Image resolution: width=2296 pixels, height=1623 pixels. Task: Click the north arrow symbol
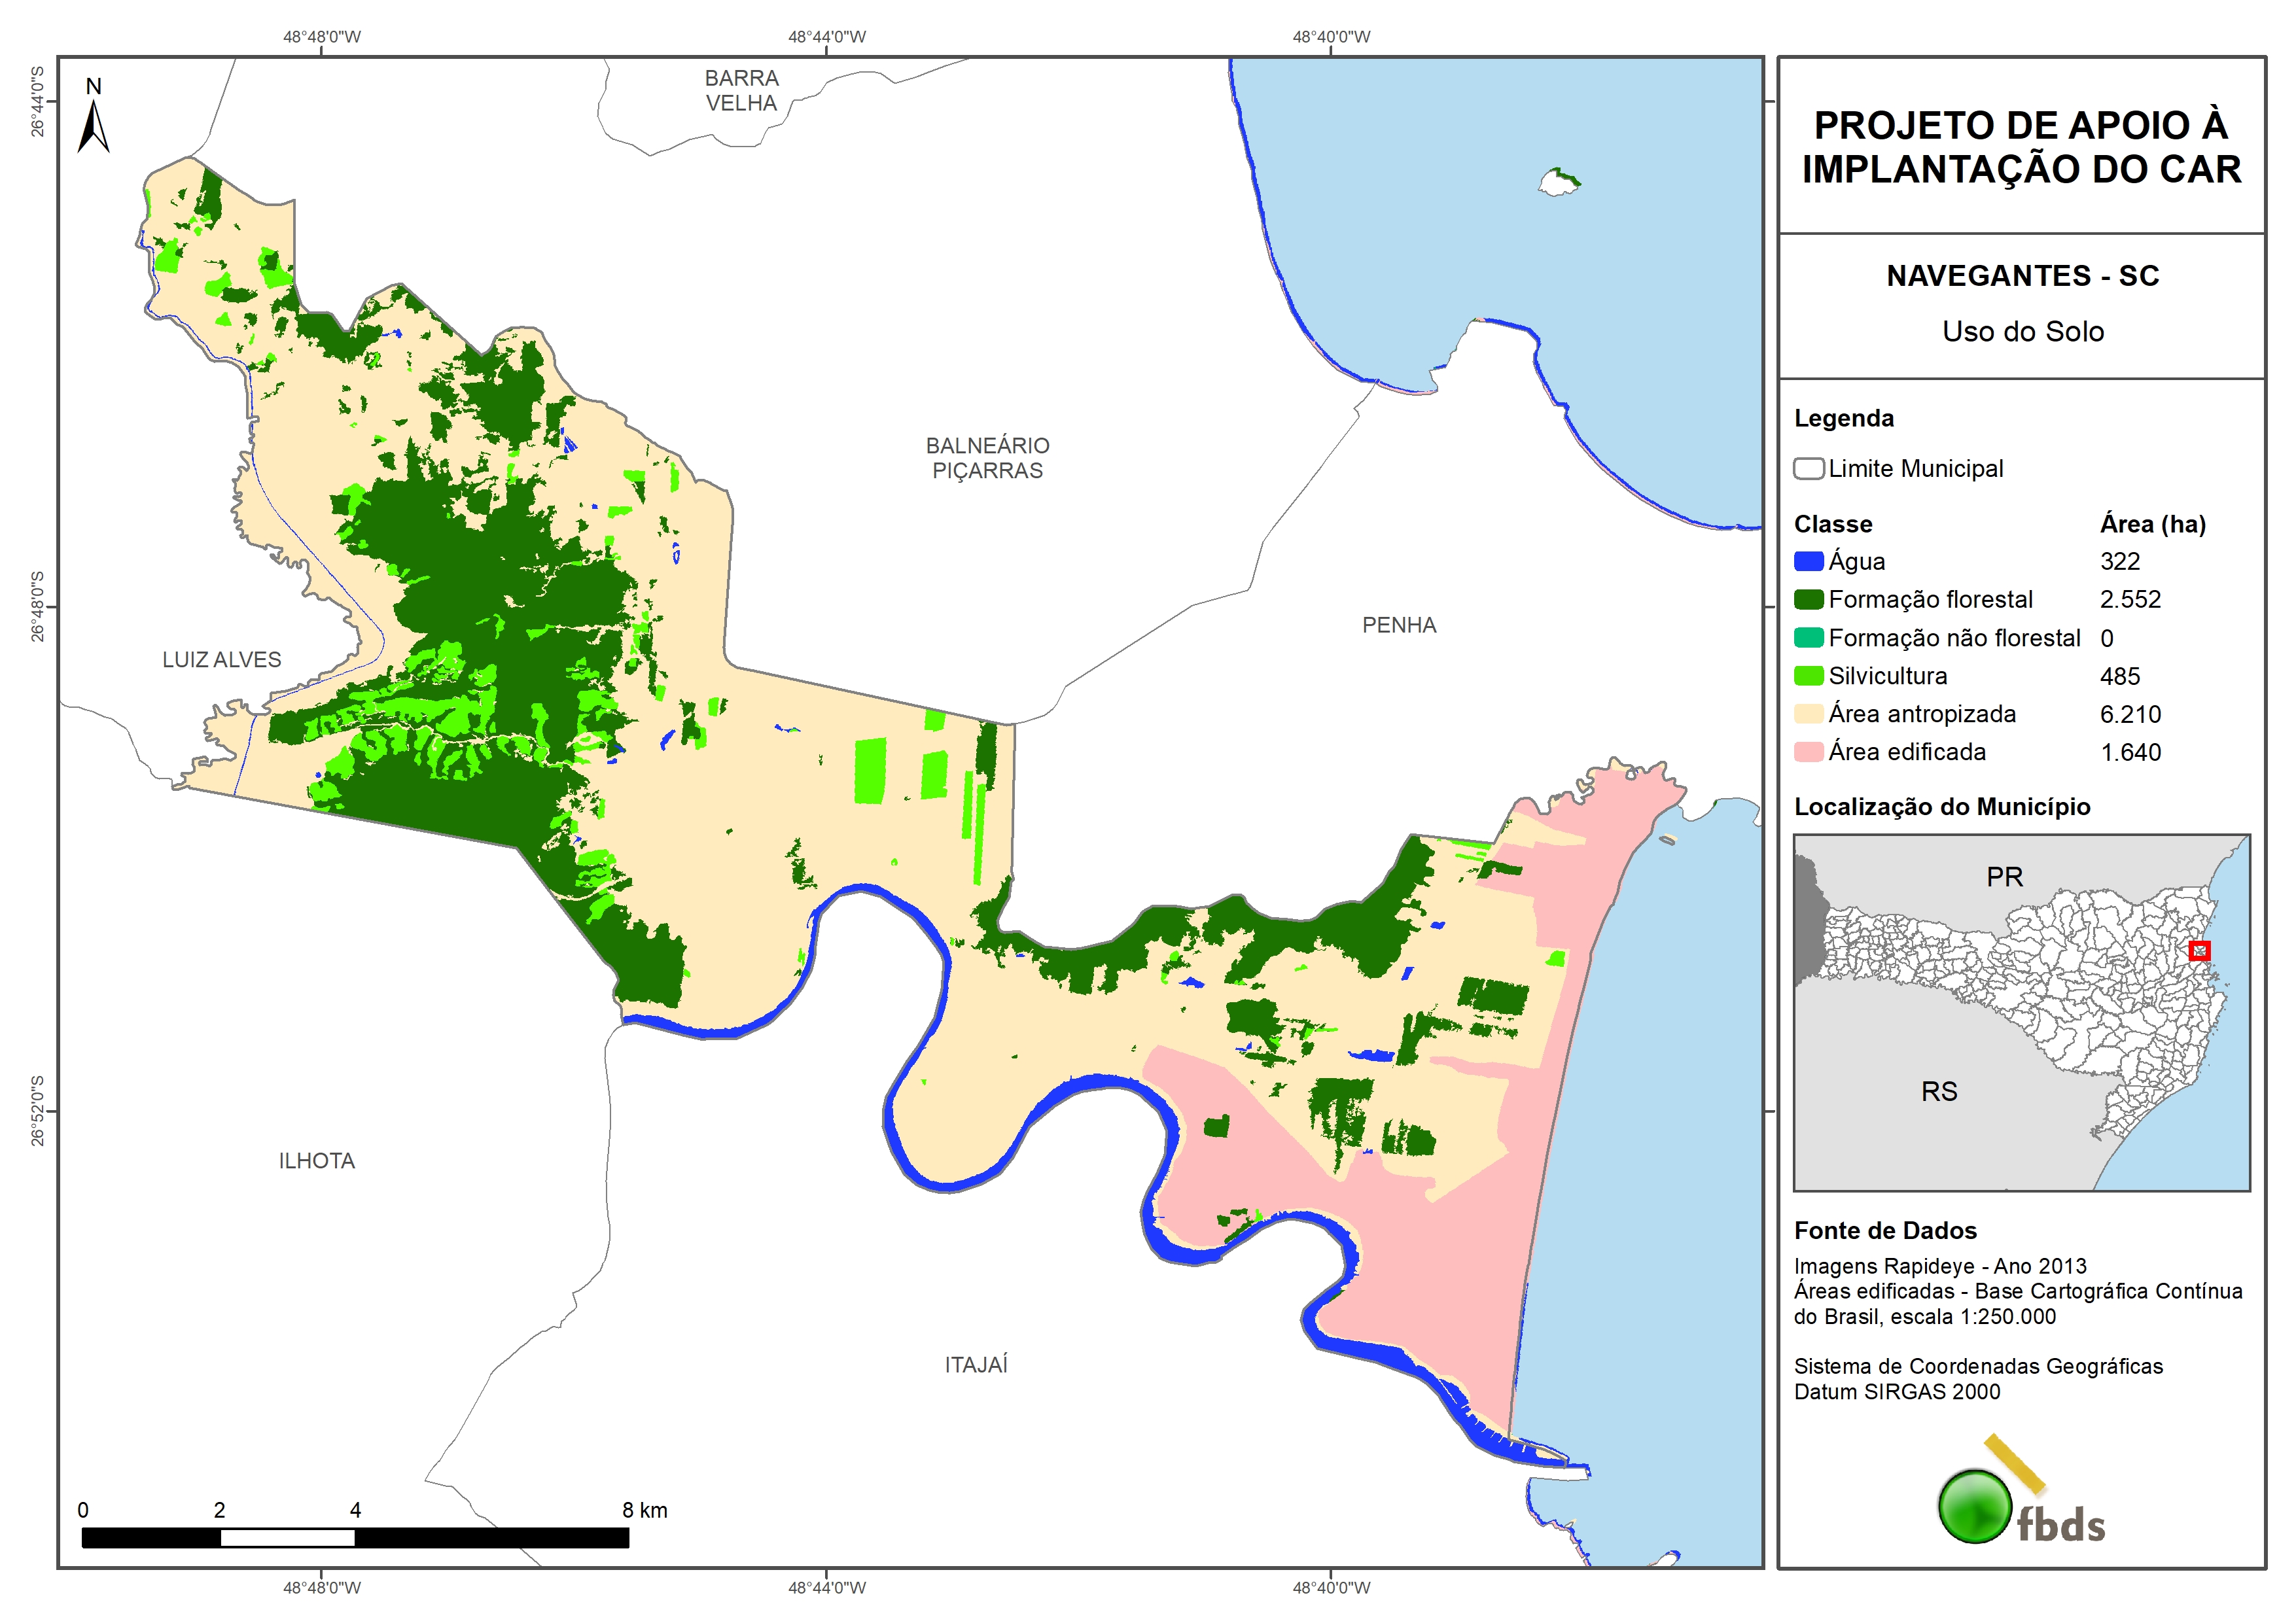93,117
